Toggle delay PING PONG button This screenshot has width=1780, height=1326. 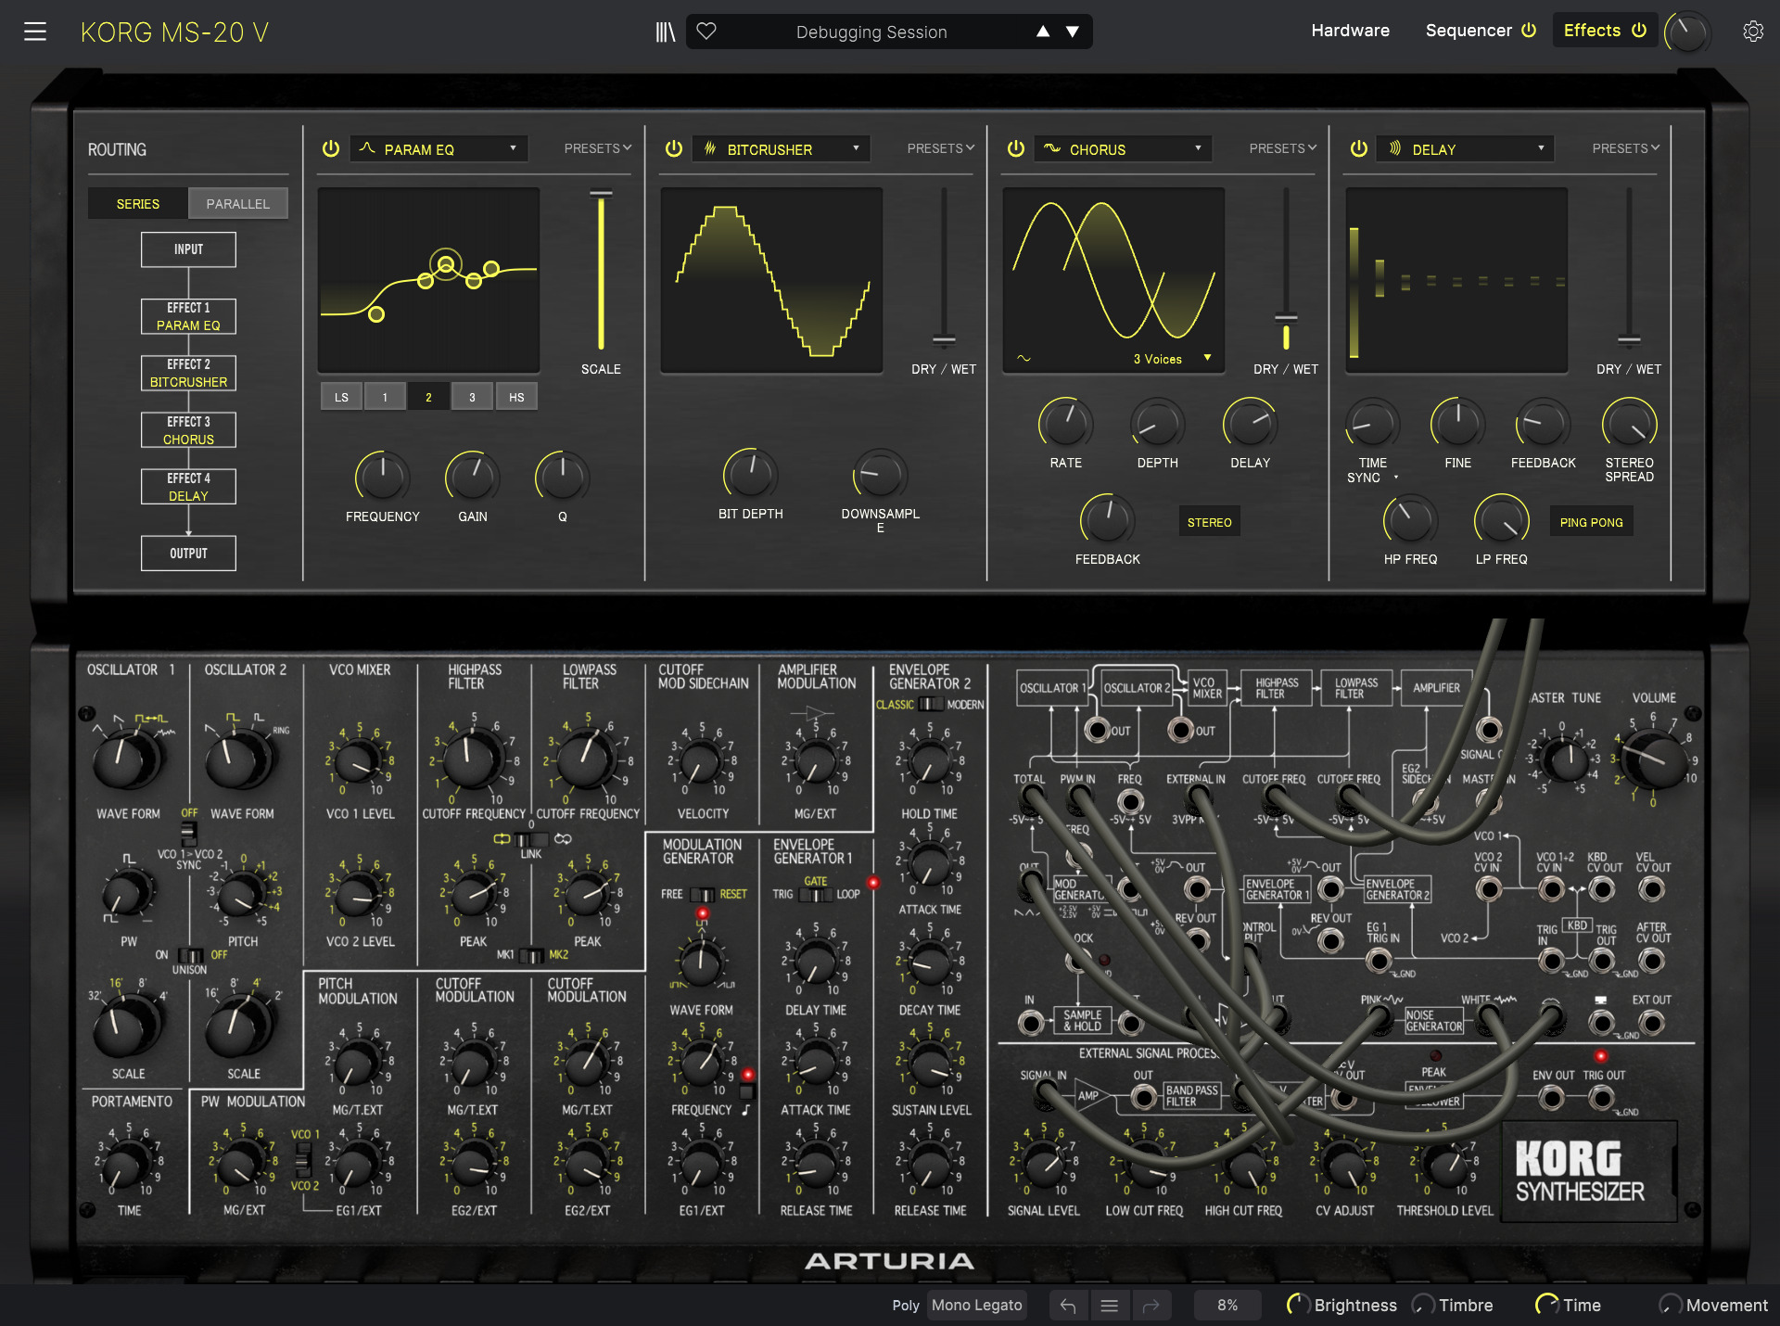1591,522
